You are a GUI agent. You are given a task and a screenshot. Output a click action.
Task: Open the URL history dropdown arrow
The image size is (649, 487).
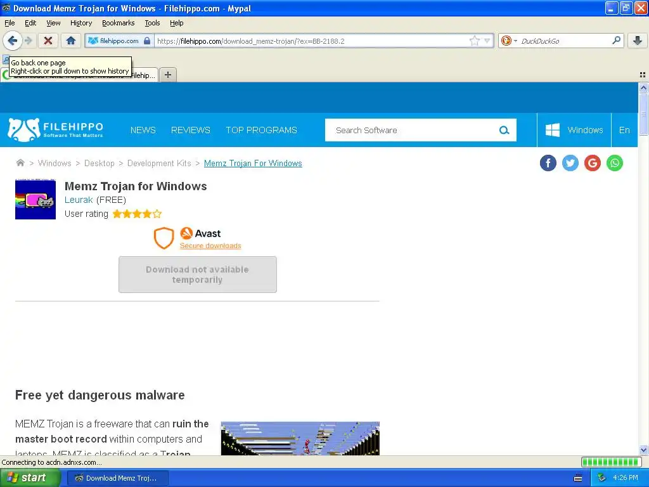487,41
